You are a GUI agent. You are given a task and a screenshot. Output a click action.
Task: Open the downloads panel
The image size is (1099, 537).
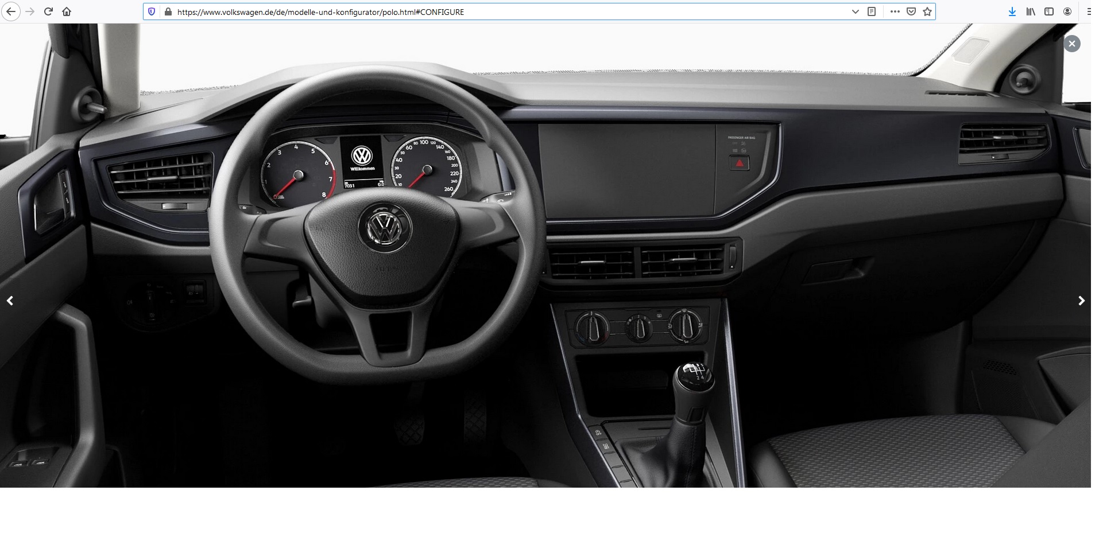pyautogui.click(x=1012, y=11)
